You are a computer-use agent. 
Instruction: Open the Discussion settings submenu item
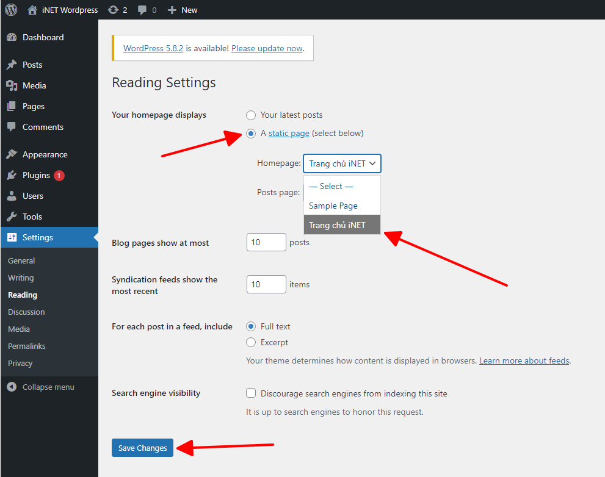tap(26, 312)
